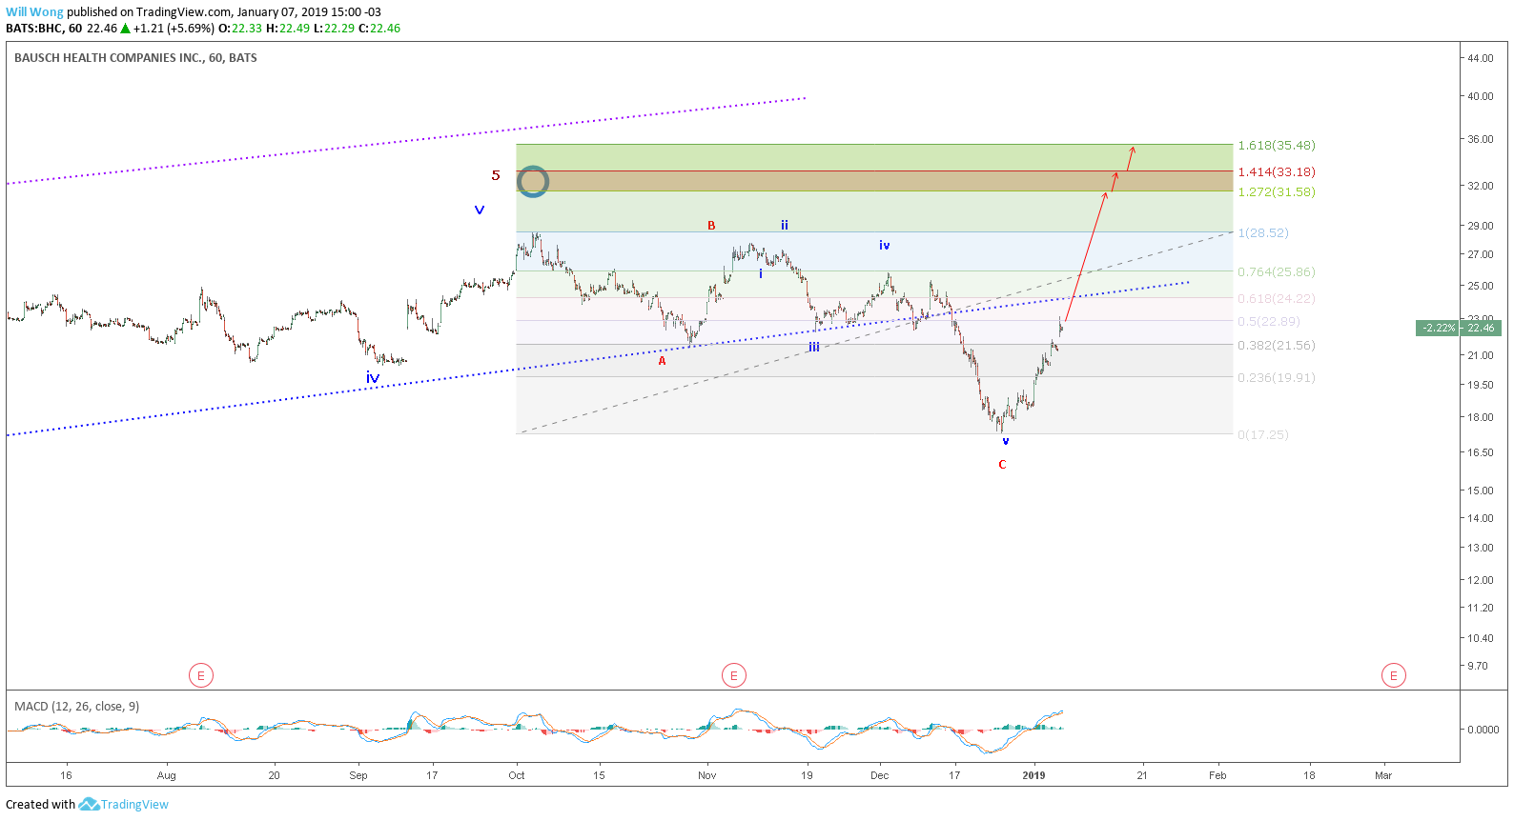Click the 2019 date axis label

(1033, 775)
